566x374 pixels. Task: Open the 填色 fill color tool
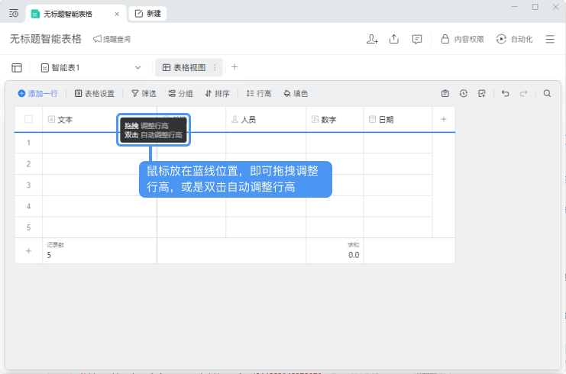296,93
